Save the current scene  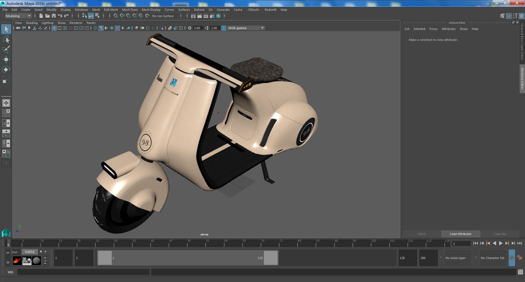(x=54, y=16)
